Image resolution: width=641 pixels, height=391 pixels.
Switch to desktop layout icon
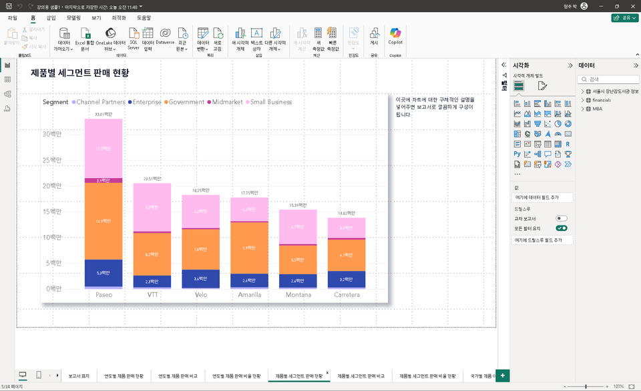click(x=23, y=375)
